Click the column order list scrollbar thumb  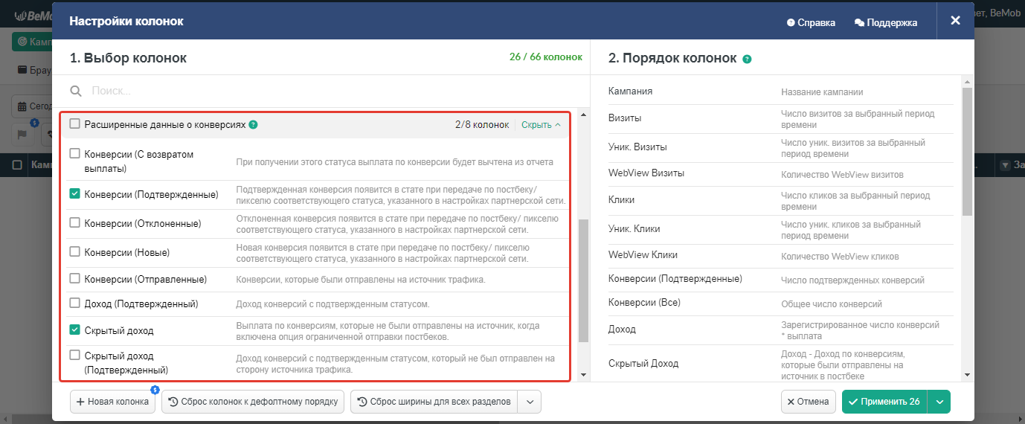967,151
